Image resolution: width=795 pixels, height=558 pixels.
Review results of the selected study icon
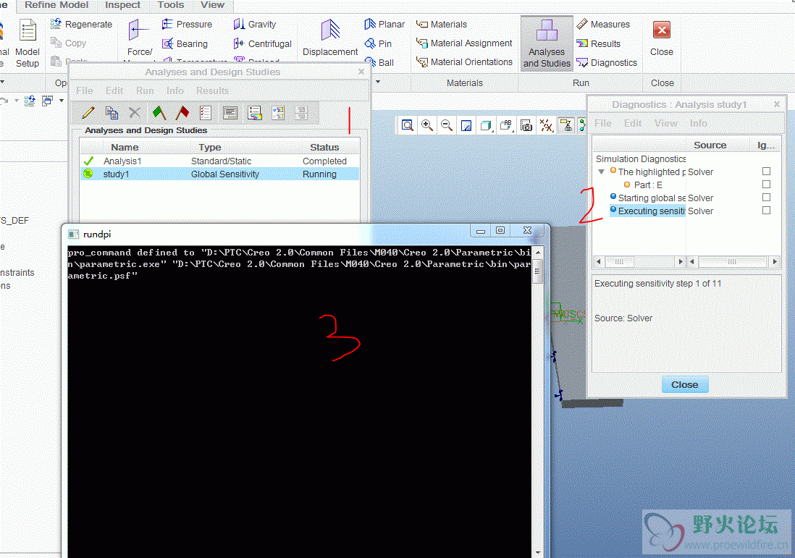coord(255,112)
